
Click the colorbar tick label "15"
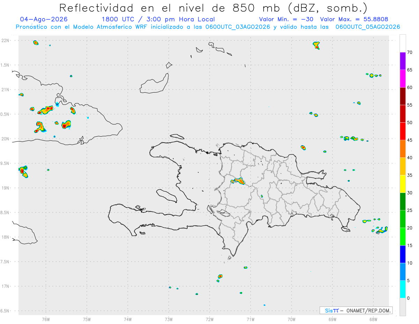(410, 245)
